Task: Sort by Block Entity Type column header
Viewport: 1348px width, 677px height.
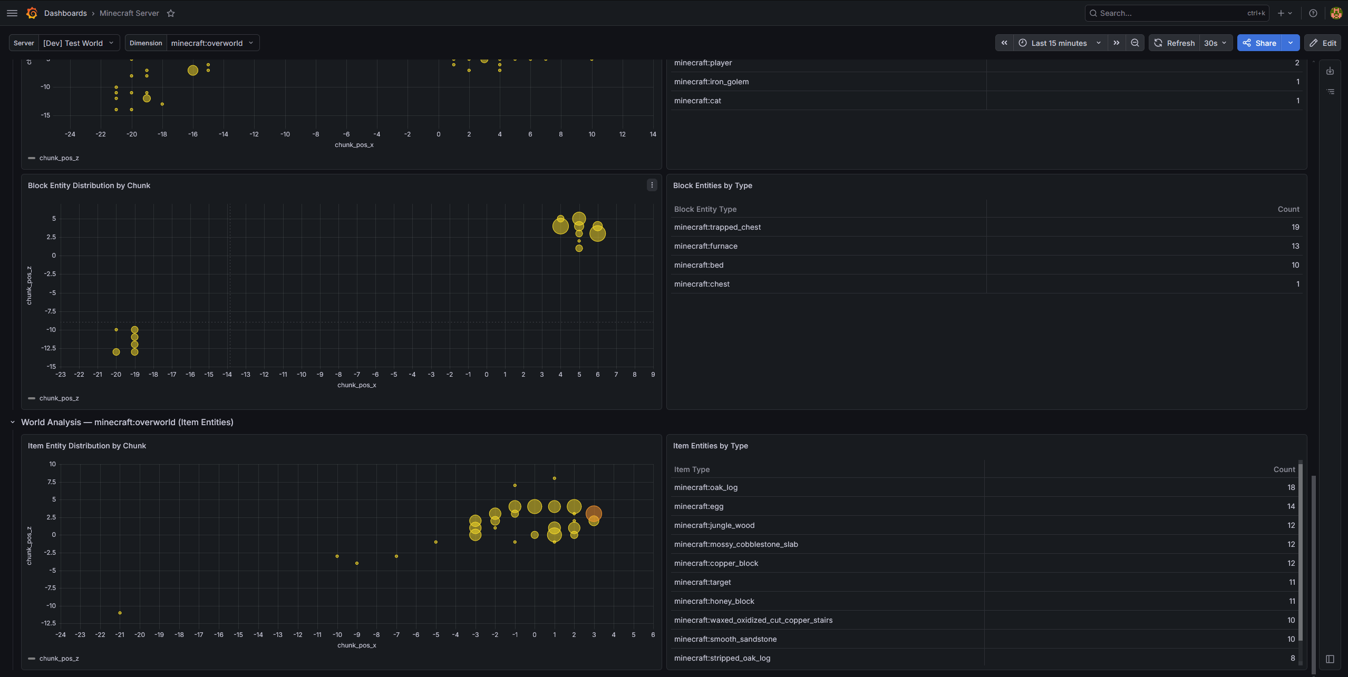Action: pyautogui.click(x=705, y=209)
